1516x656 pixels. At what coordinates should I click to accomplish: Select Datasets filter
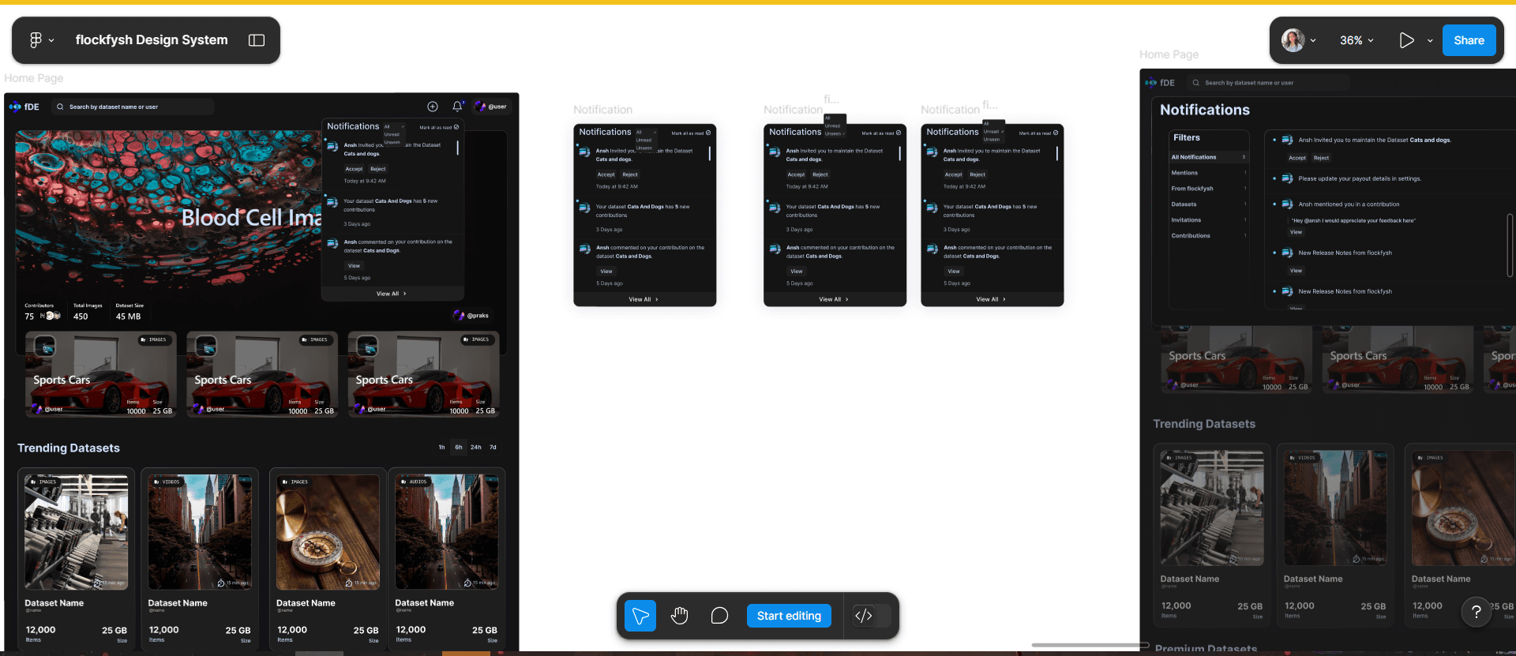click(1209, 204)
